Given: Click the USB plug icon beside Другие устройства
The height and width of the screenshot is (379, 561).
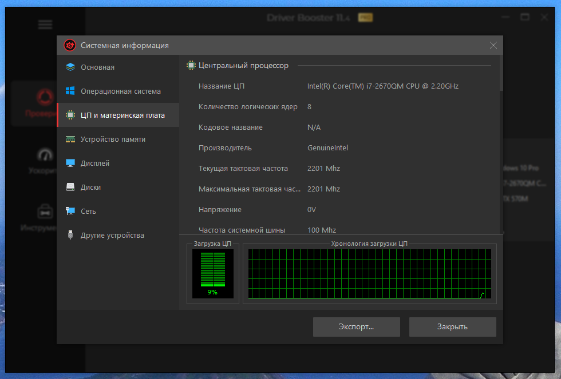Looking at the screenshot, I should (70, 235).
